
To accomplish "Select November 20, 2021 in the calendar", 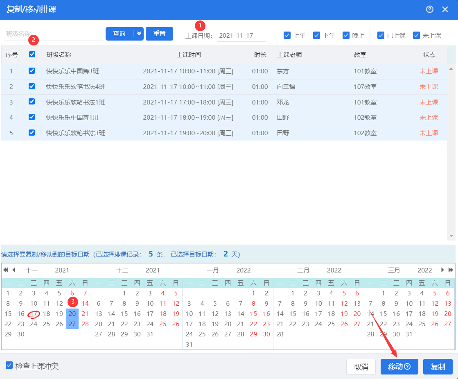I will (72, 313).
